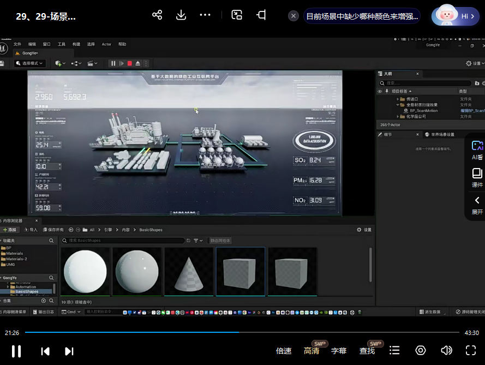Stop simulation with the red stop button
485x365 pixels.
(129, 63)
